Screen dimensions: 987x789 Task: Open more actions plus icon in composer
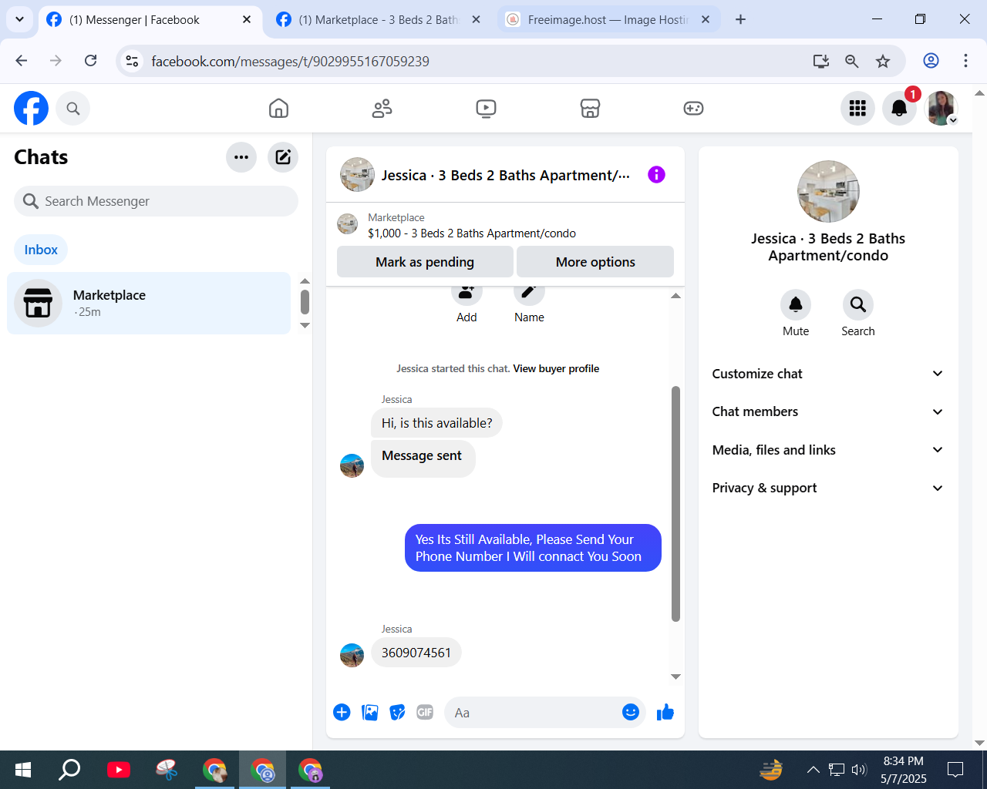coord(342,713)
